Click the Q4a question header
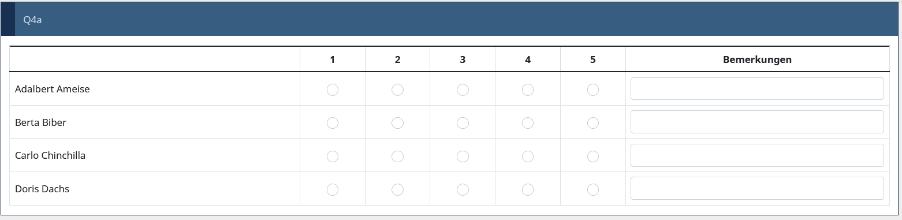Viewport: 902px width, 220px height. pyautogui.click(x=33, y=20)
